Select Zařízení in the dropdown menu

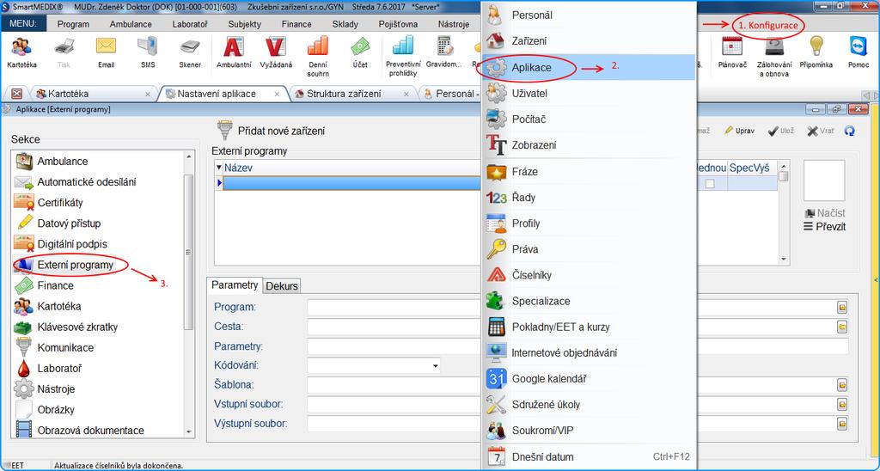[x=590, y=41]
